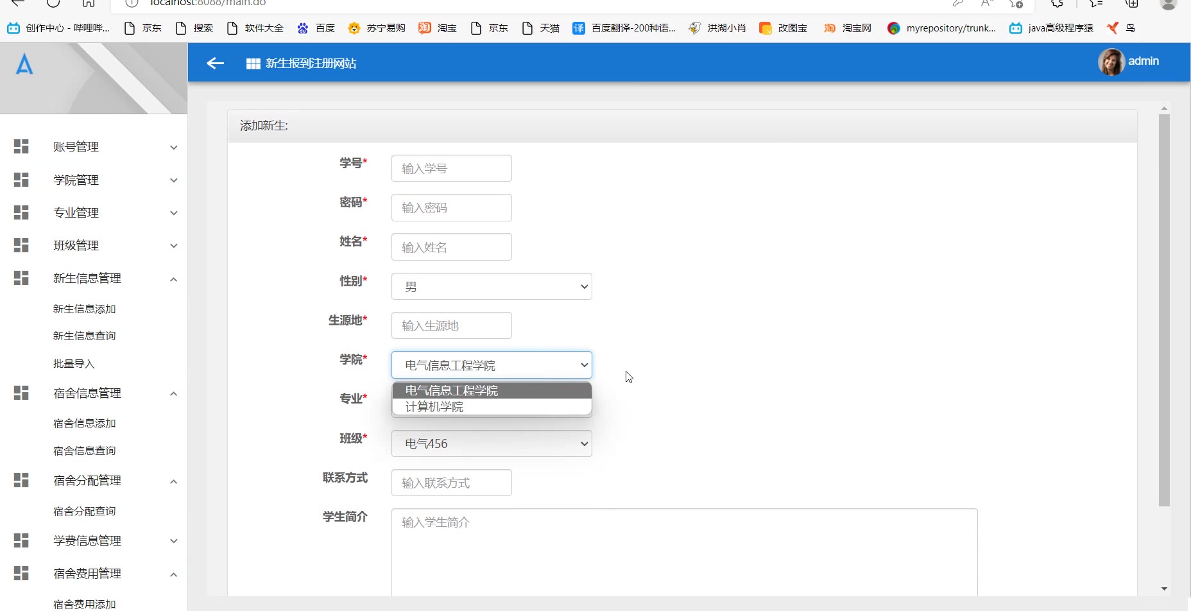Click the 新生报到注册网站 site title
Image resolution: width=1191 pixels, height=611 pixels.
click(311, 64)
